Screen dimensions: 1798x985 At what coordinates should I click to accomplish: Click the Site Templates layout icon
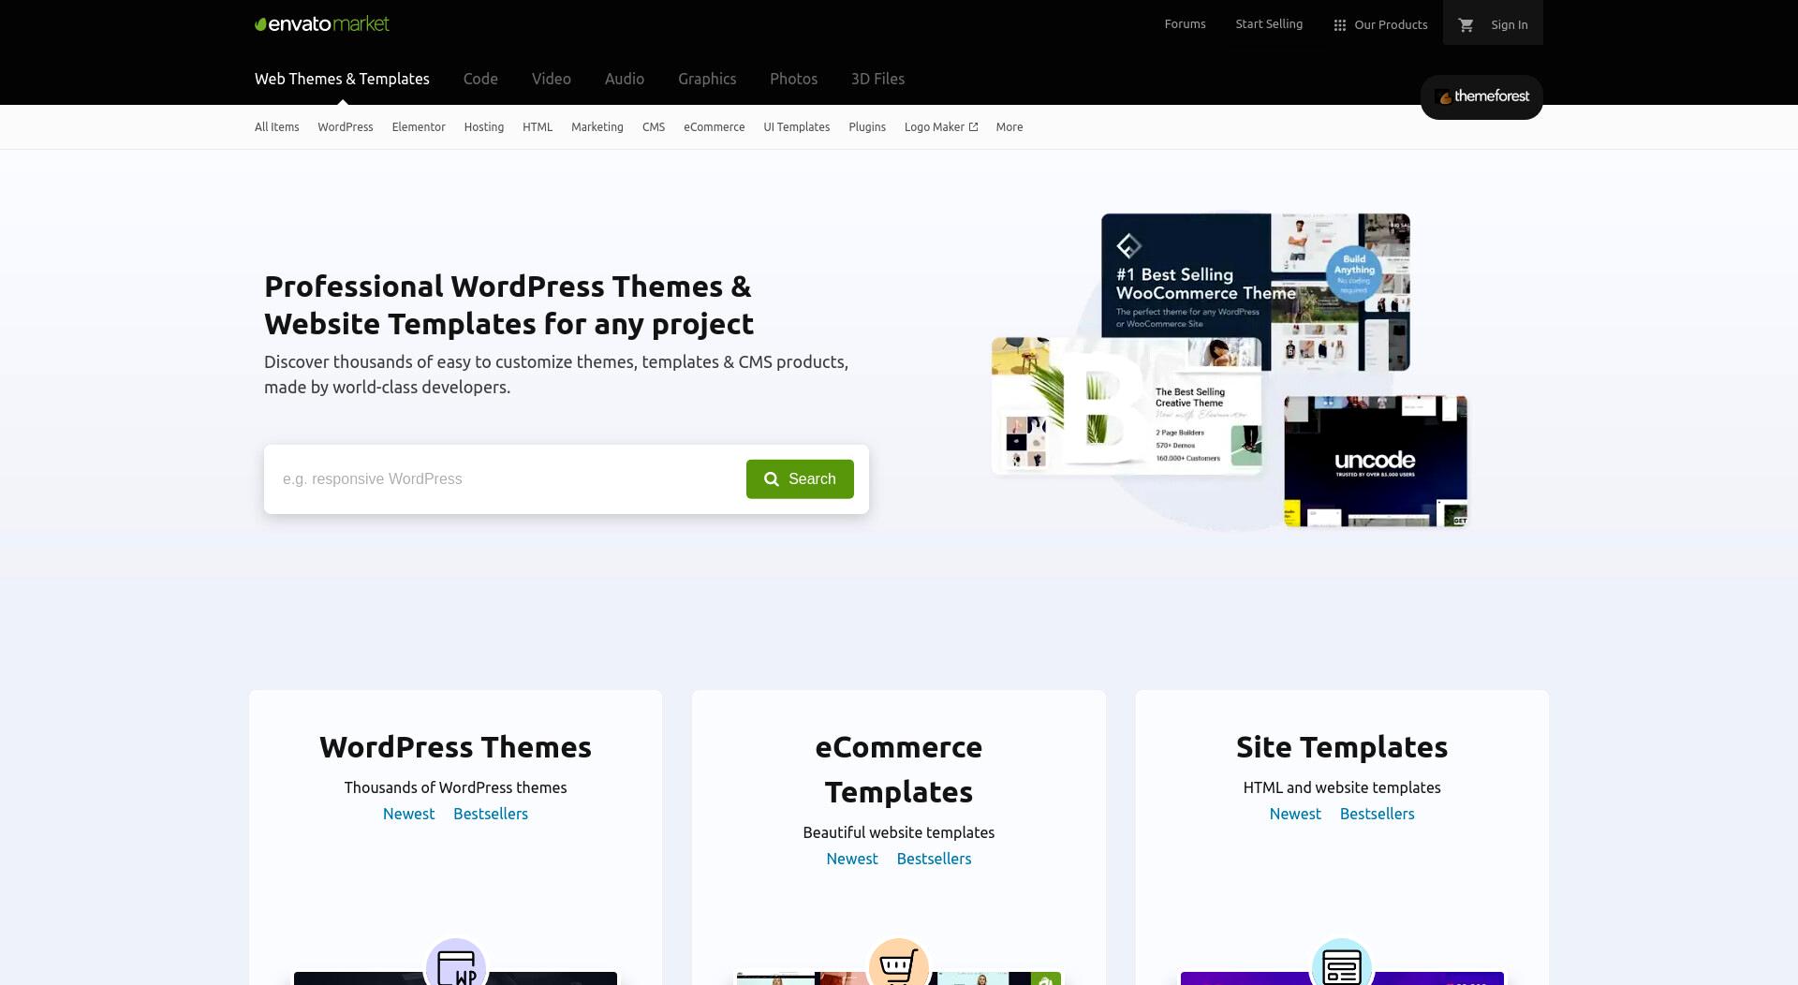(x=1342, y=964)
